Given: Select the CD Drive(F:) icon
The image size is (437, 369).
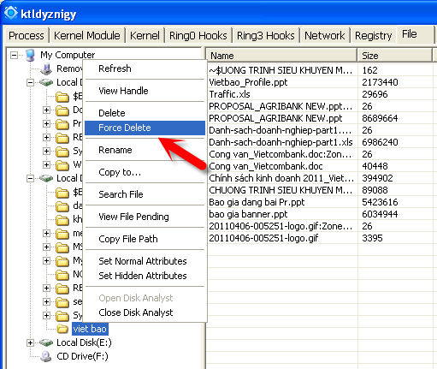Looking at the screenshot, I should (46, 356).
